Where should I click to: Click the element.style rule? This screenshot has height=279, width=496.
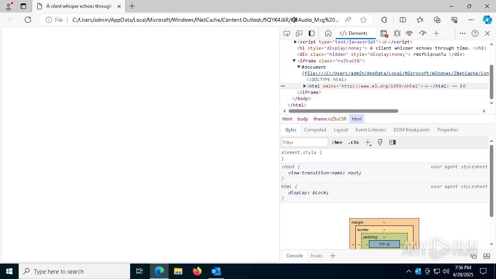pyautogui.click(x=301, y=152)
